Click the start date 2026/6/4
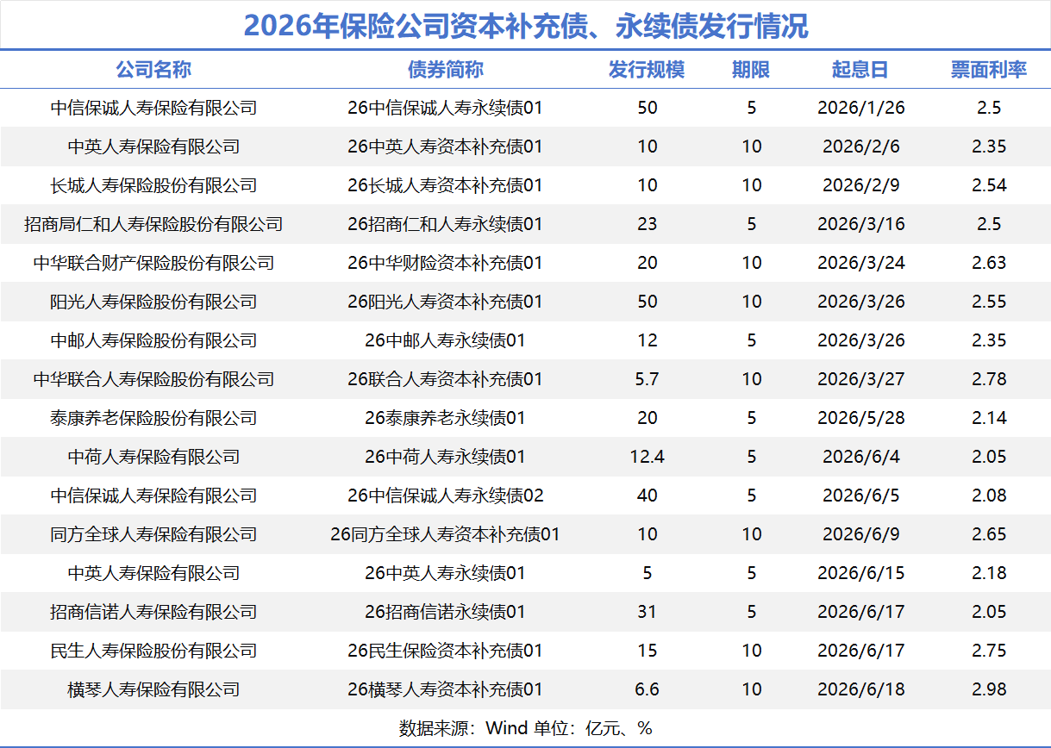This screenshot has height=748, width=1051. coord(860,457)
